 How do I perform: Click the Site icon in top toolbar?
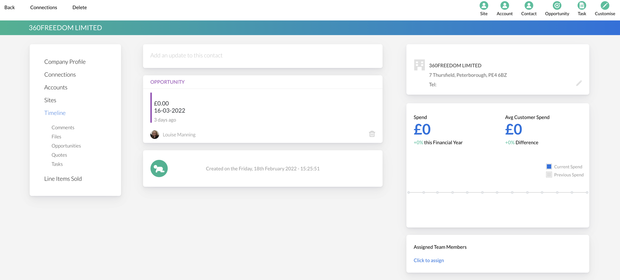tap(484, 5)
